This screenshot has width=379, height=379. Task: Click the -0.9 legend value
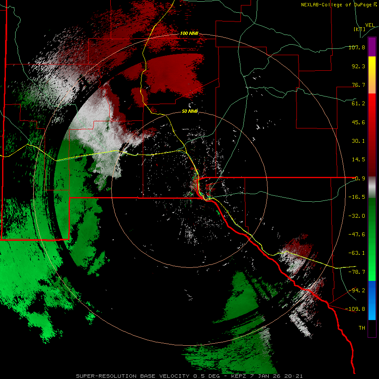pos(358,178)
